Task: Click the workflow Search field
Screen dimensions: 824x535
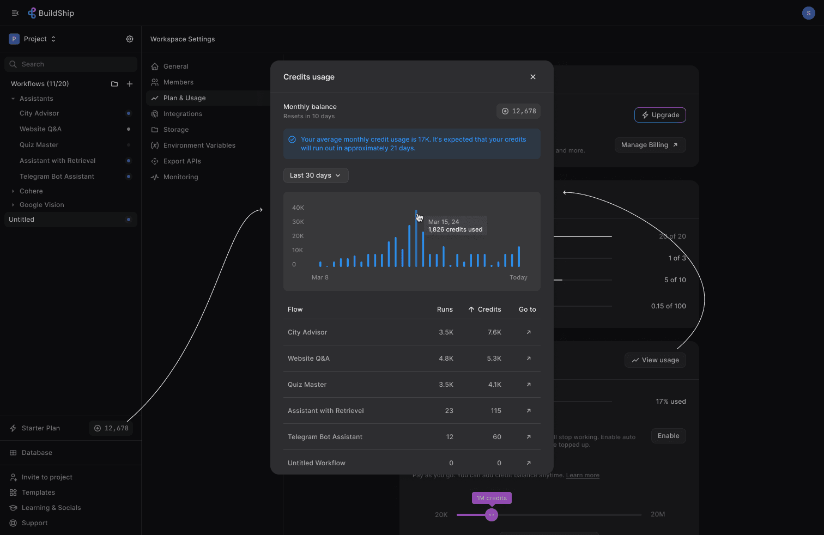Action: coord(71,64)
